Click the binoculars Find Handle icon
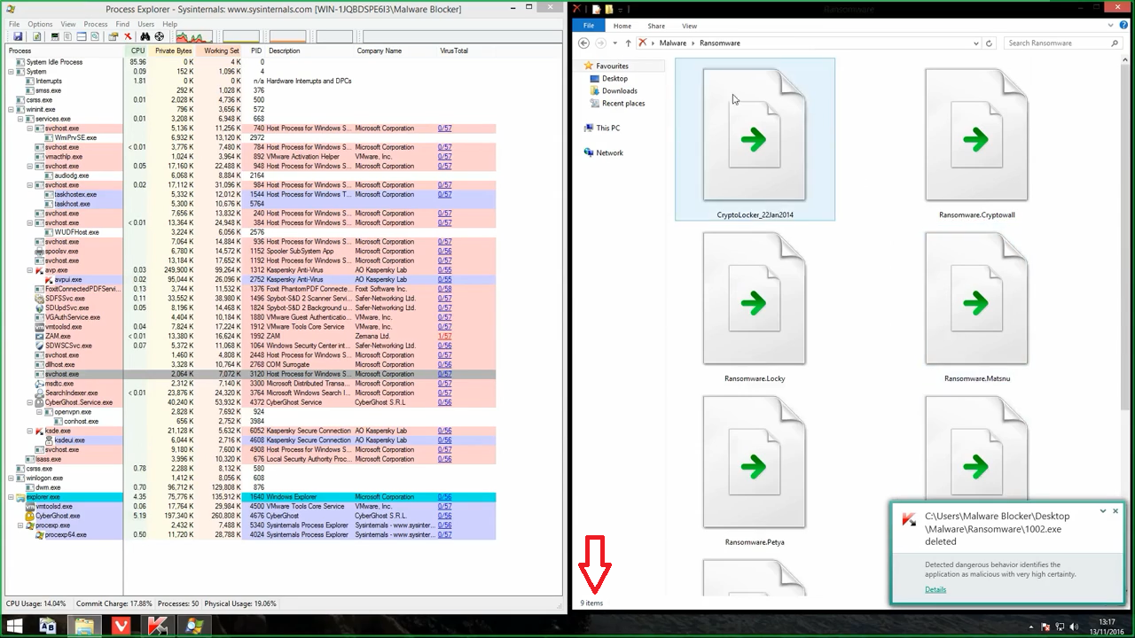Screen dimensions: 1135x638 145,36
